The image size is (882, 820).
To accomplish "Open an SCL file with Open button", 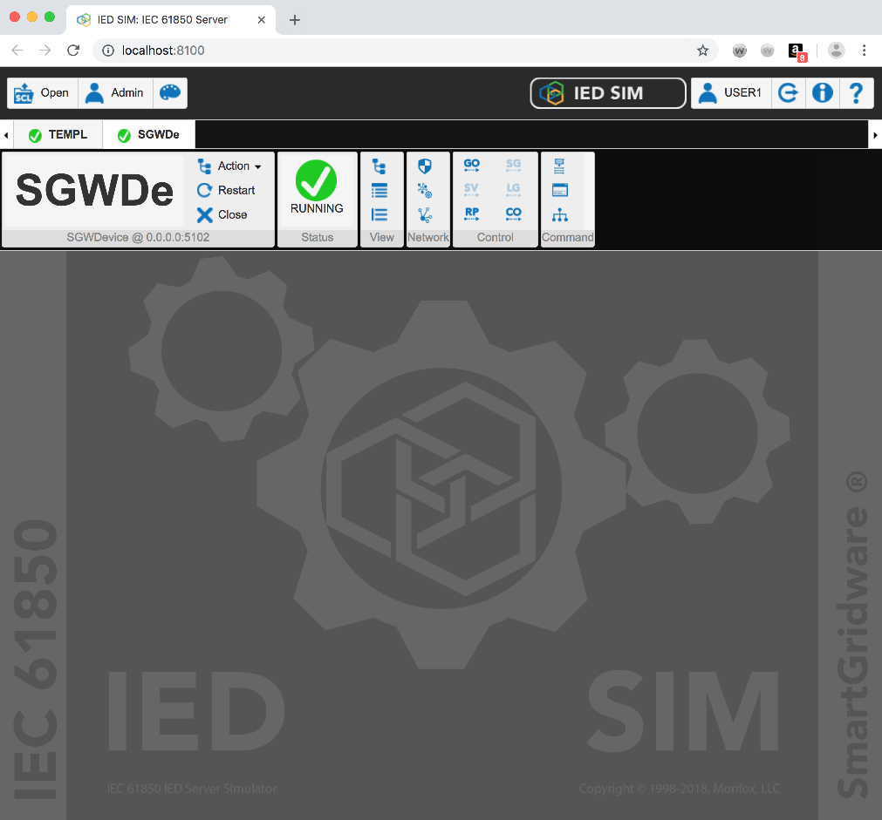I will coord(42,93).
